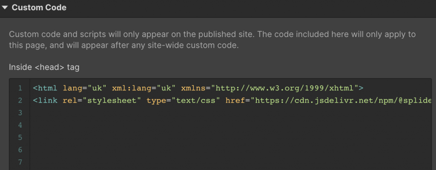Image resolution: width=436 pixels, height=170 pixels.
Task: Click the custom code description paragraph
Action: pos(212,40)
